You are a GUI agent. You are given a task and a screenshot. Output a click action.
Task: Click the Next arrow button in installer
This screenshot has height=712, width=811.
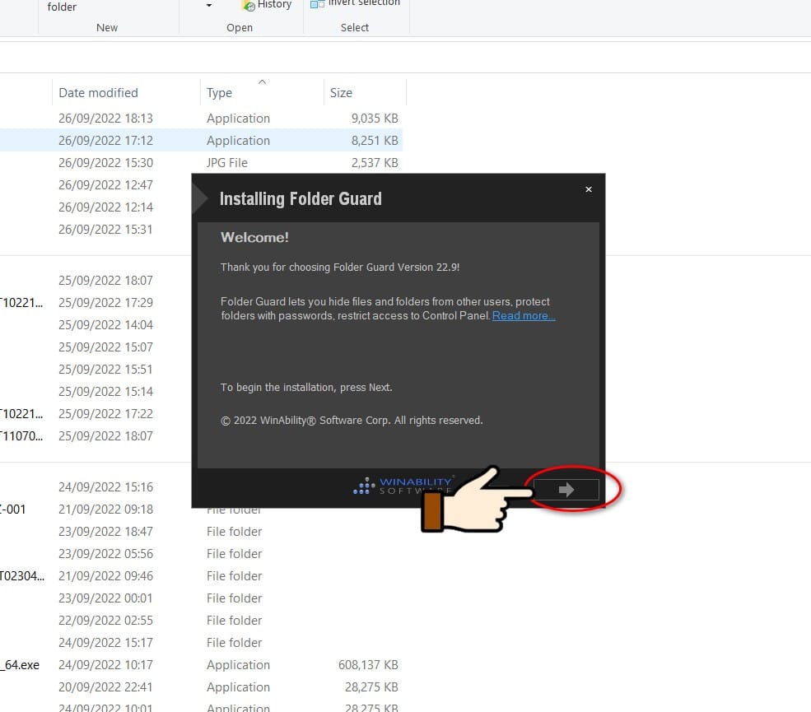click(x=566, y=489)
